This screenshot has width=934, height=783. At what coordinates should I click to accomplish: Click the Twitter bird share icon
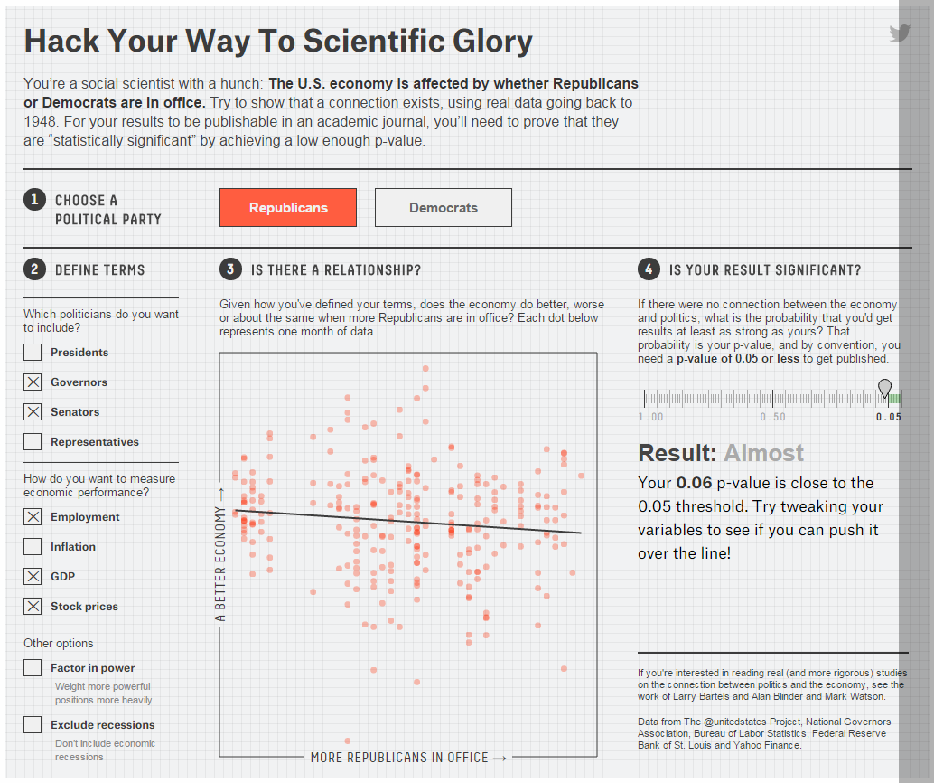[x=900, y=34]
